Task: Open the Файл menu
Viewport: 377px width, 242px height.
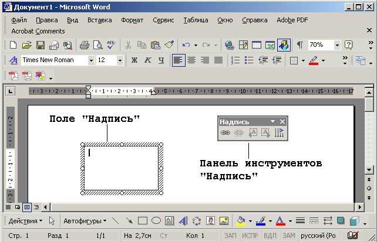Action: pyautogui.click(x=19, y=20)
